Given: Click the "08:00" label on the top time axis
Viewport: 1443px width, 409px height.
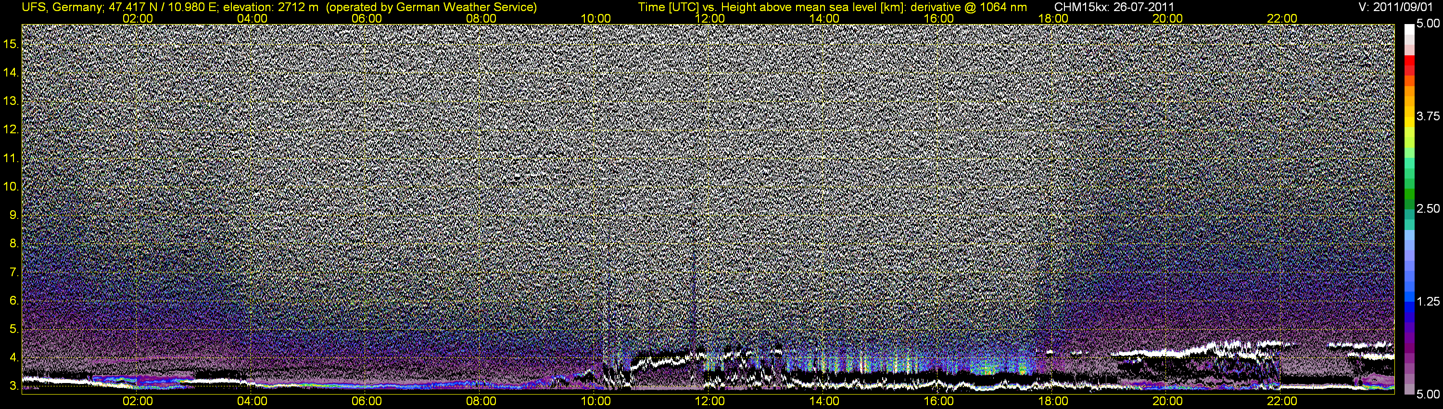Looking at the screenshot, I should [x=481, y=18].
